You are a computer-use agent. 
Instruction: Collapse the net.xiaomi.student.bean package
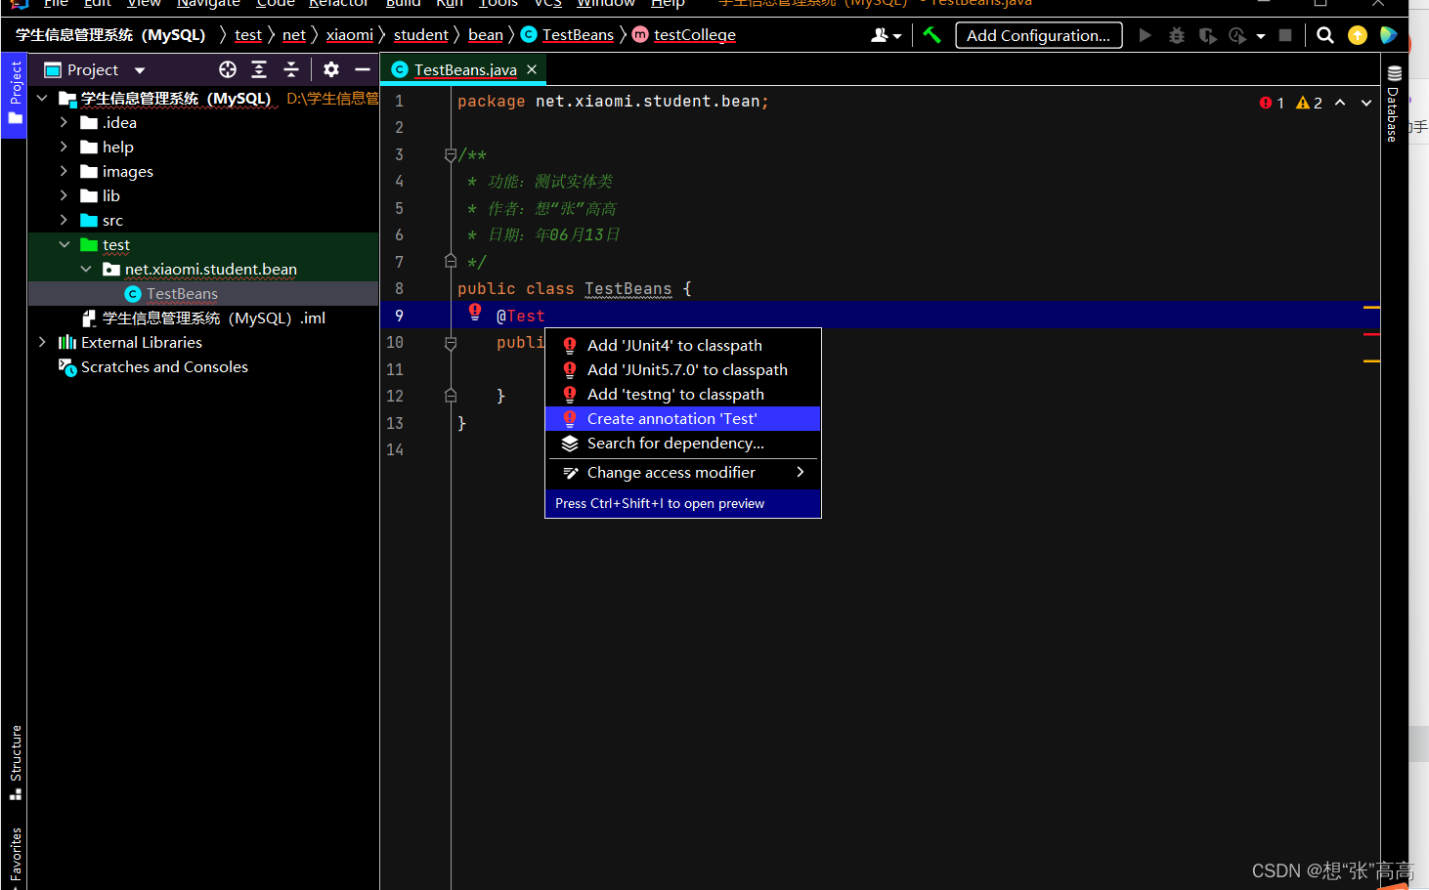pyautogui.click(x=86, y=269)
